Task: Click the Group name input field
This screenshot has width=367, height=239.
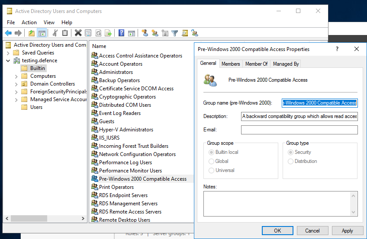Action: (x=320, y=103)
